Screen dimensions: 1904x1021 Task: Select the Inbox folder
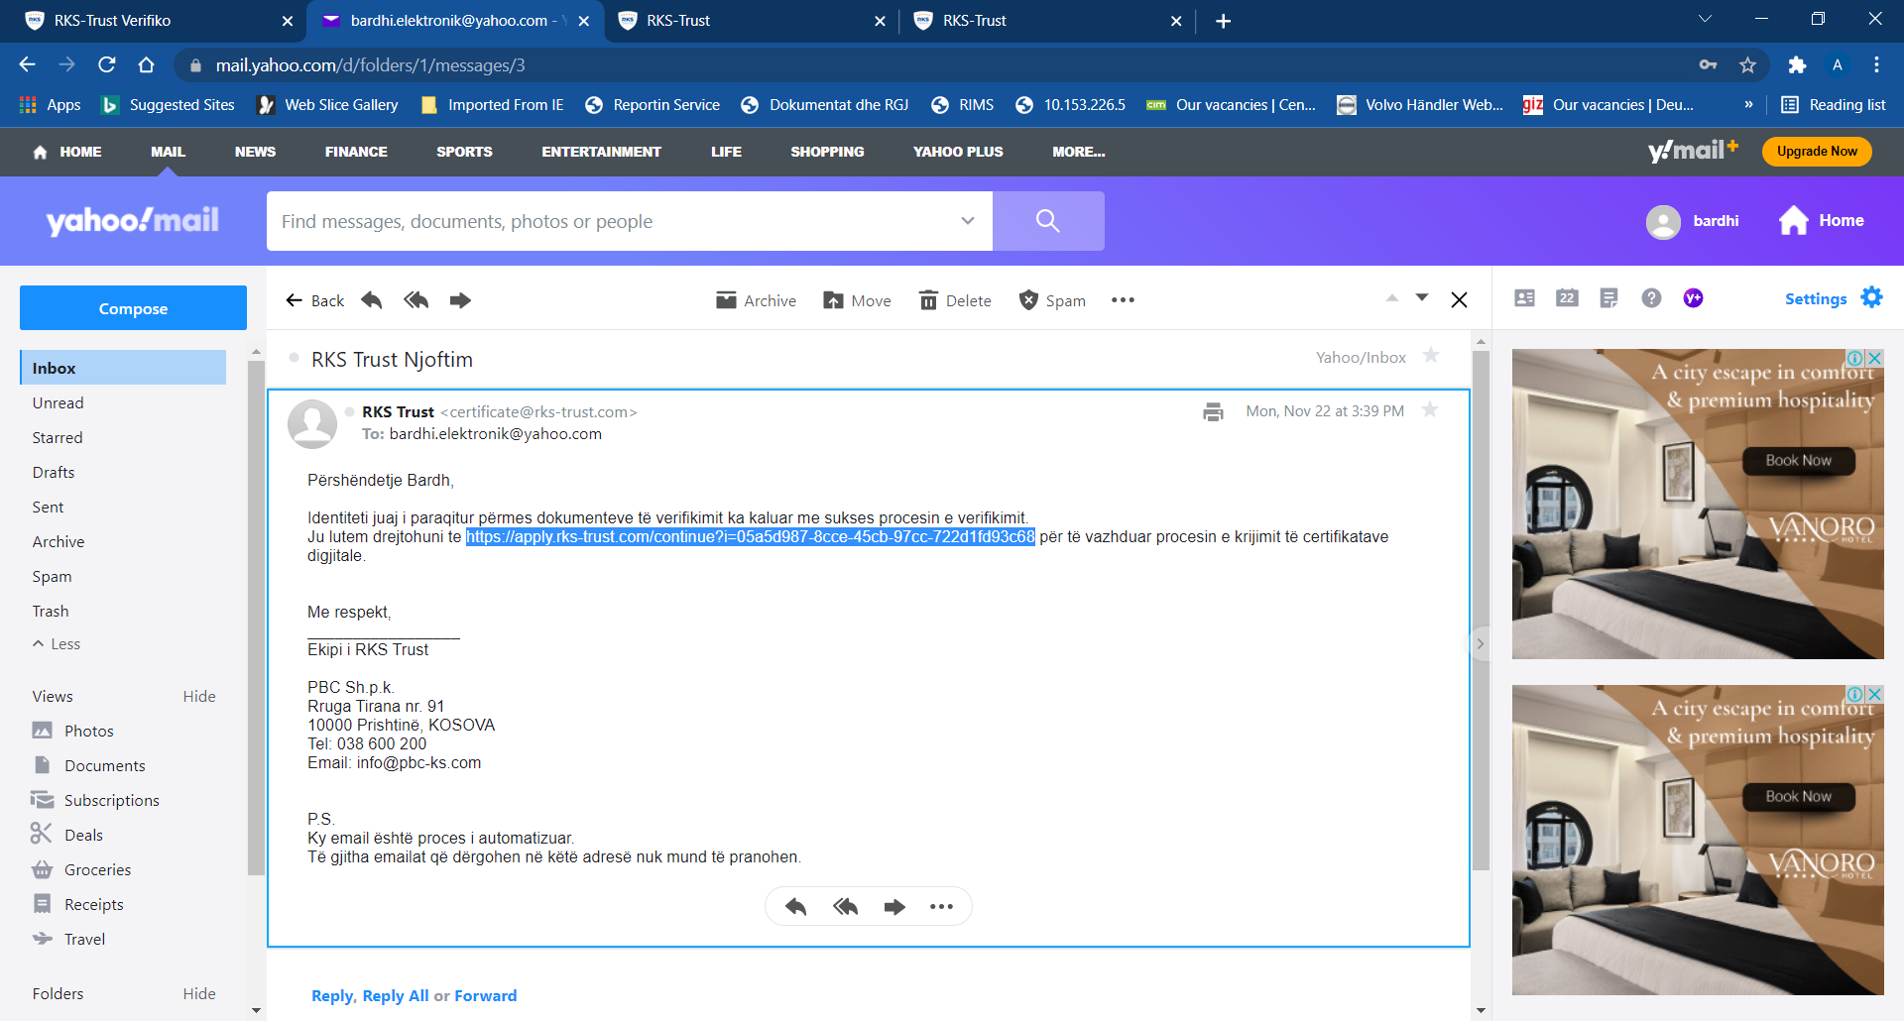click(123, 368)
